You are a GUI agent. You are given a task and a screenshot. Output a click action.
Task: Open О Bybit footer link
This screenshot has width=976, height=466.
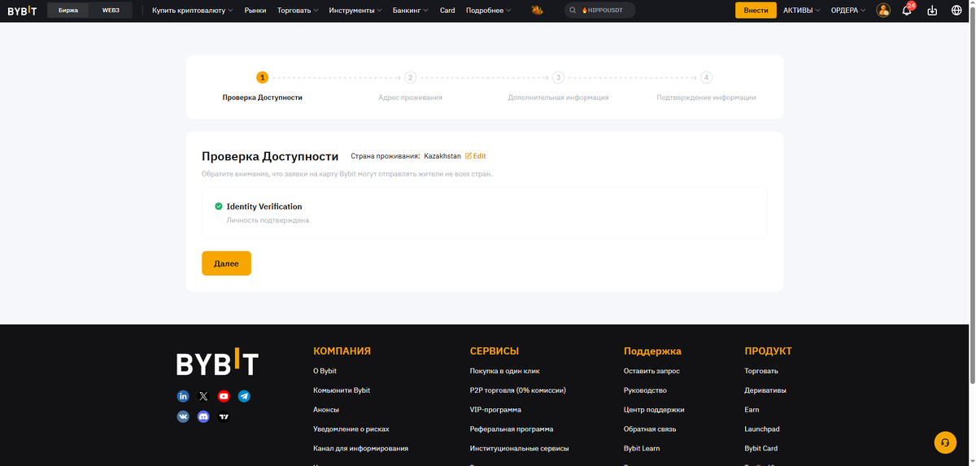(x=325, y=371)
